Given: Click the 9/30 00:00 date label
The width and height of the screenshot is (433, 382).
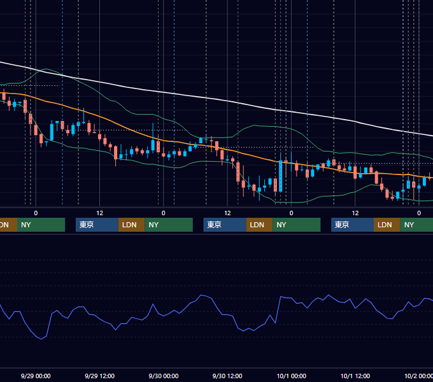Looking at the screenshot, I should point(164,376).
